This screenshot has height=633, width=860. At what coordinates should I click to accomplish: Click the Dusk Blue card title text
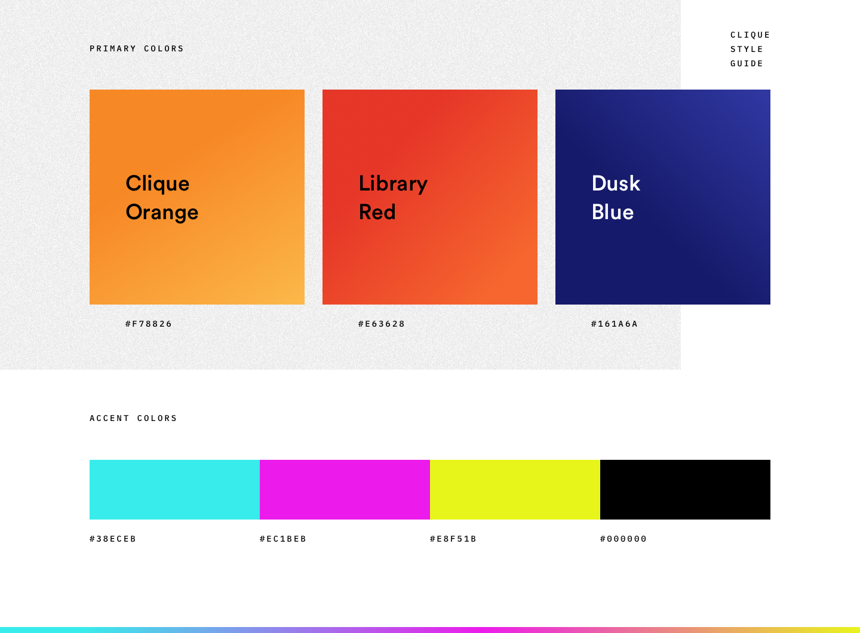(616, 197)
